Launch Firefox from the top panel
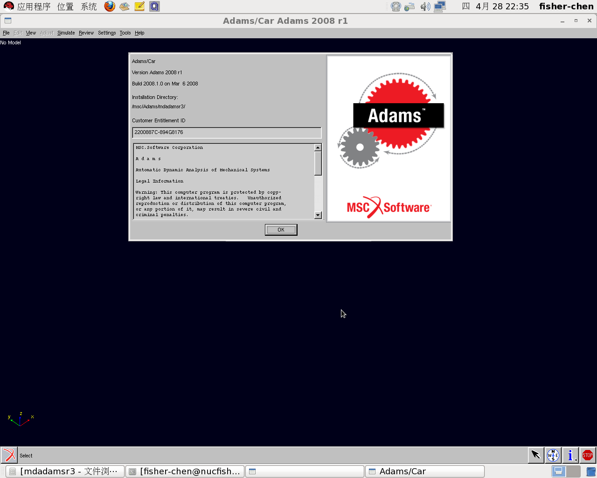597x478 pixels. [110, 7]
